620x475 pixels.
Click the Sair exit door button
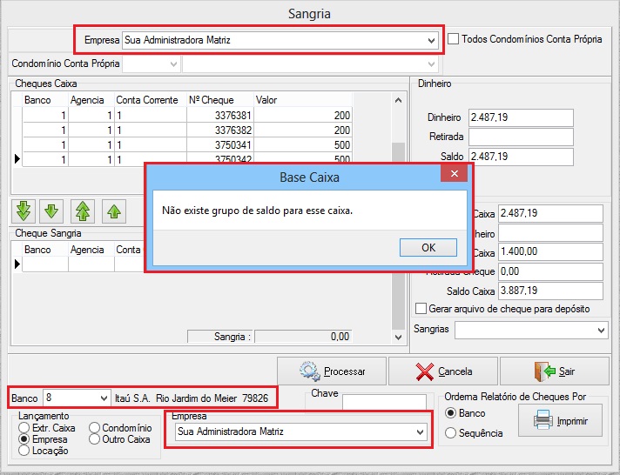554,371
